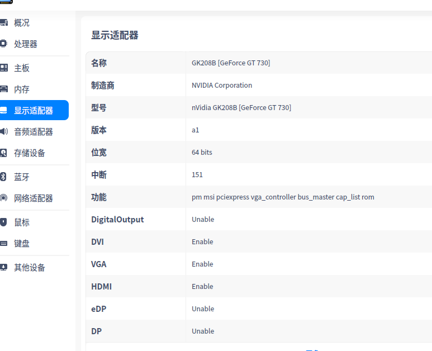Select 音频适配器 audio adapter item
The width and height of the screenshot is (432, 351).
point(34,132)
